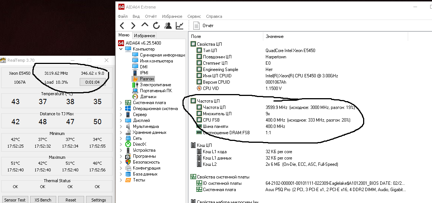Go back with AIDA64 left arrow
432x203 pixels.
click(122, 26)
